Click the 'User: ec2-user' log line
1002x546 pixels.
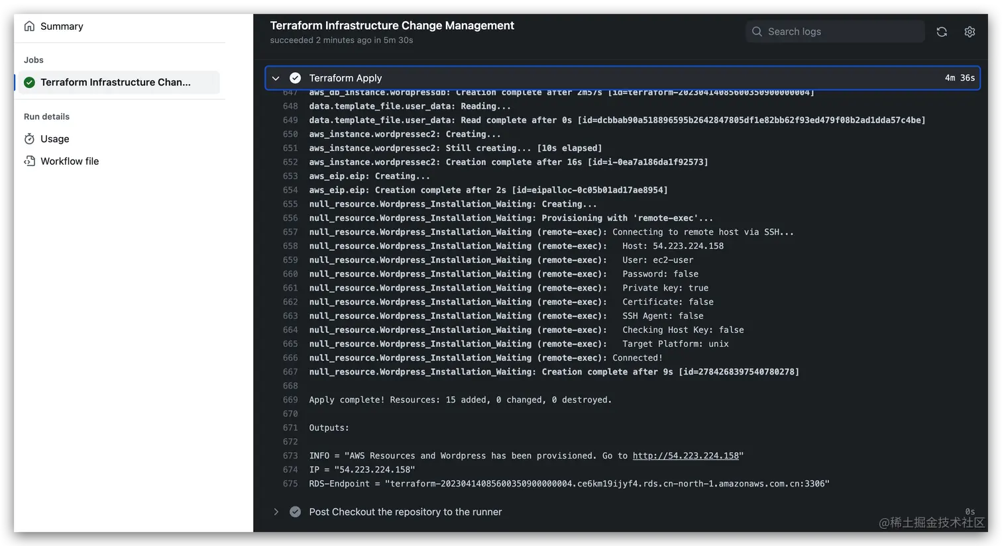(x=501, y=260)
